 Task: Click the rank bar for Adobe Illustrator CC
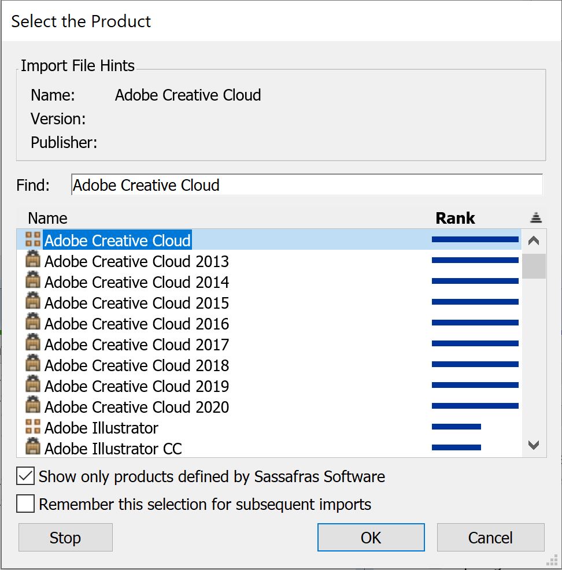pos(457,447)
